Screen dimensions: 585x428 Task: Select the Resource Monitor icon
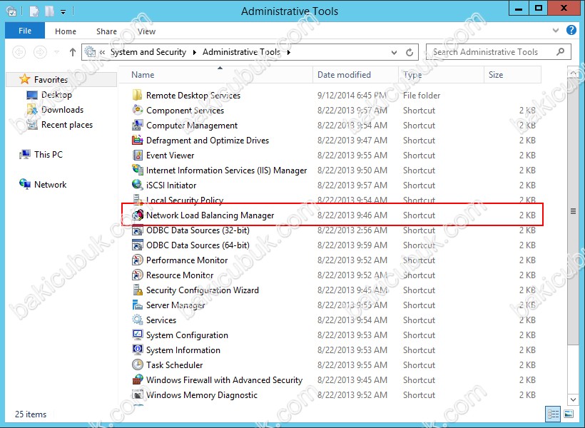(x=137, y=275)
